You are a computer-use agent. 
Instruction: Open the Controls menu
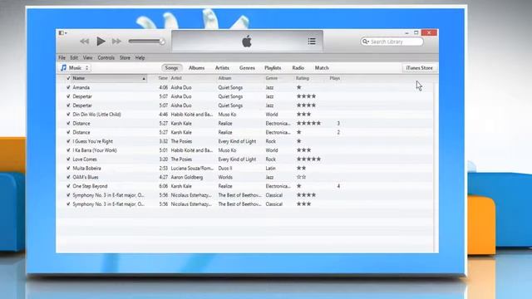[x=106, y=57]
